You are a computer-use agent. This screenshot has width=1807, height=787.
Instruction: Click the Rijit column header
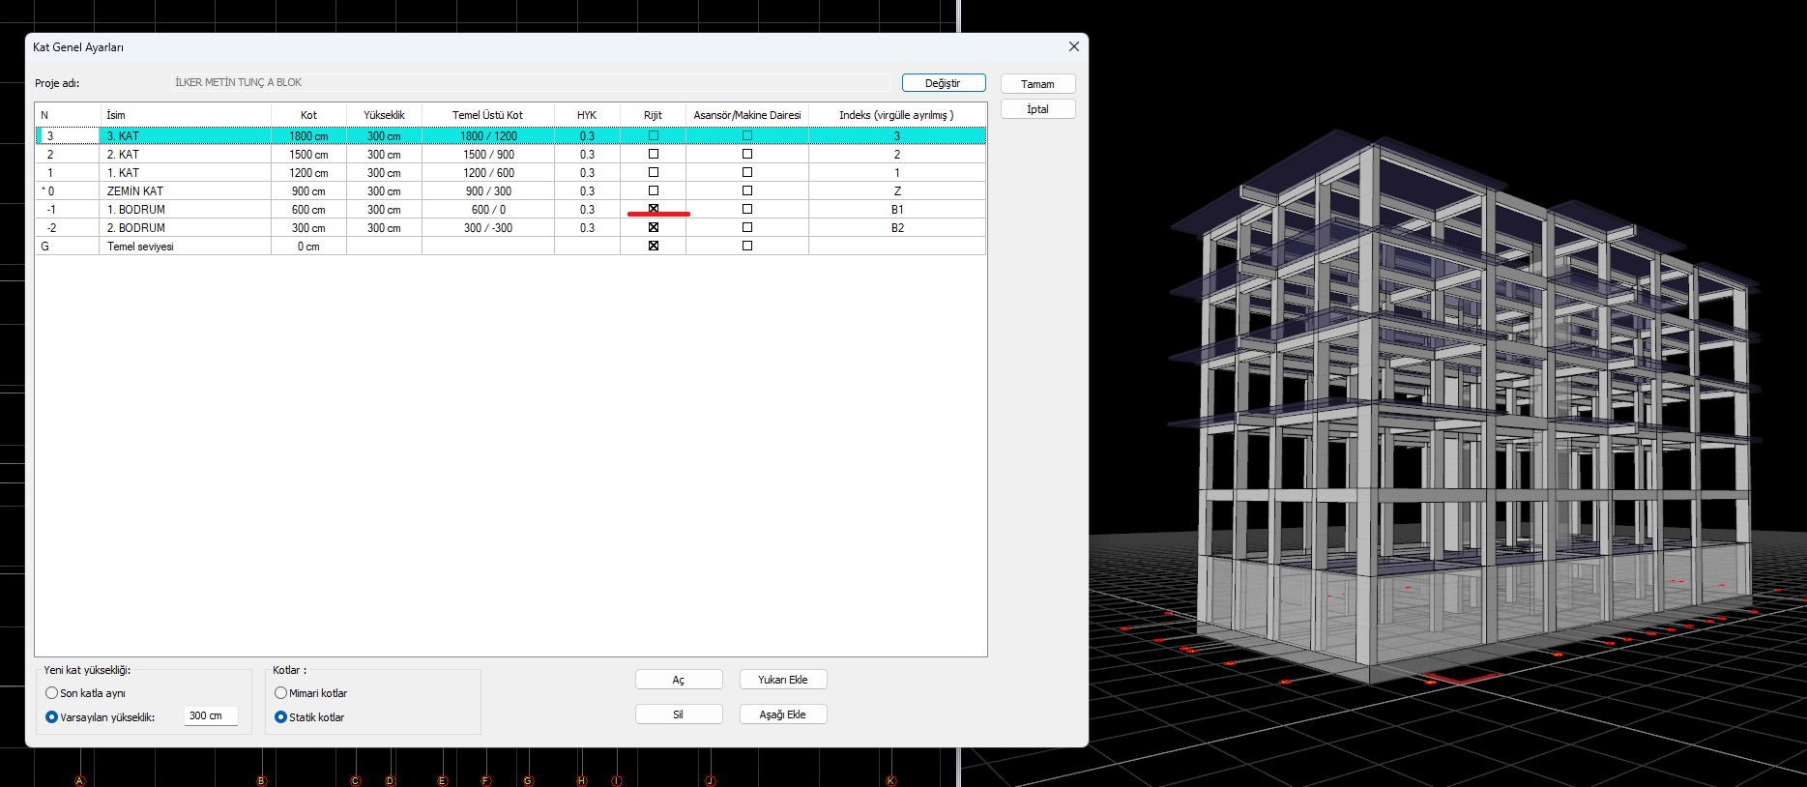[x=654, y=115]
